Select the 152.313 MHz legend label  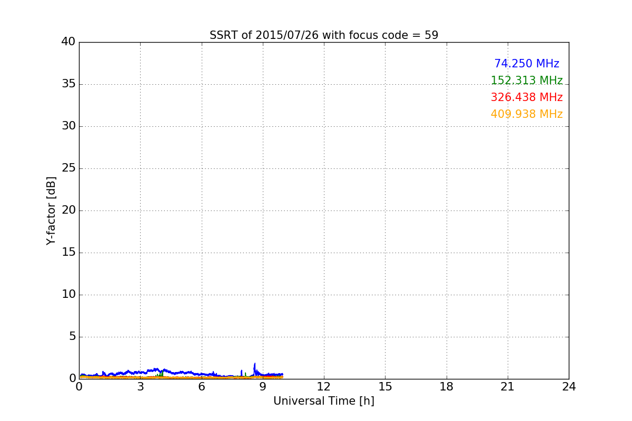tap(527, 81)
